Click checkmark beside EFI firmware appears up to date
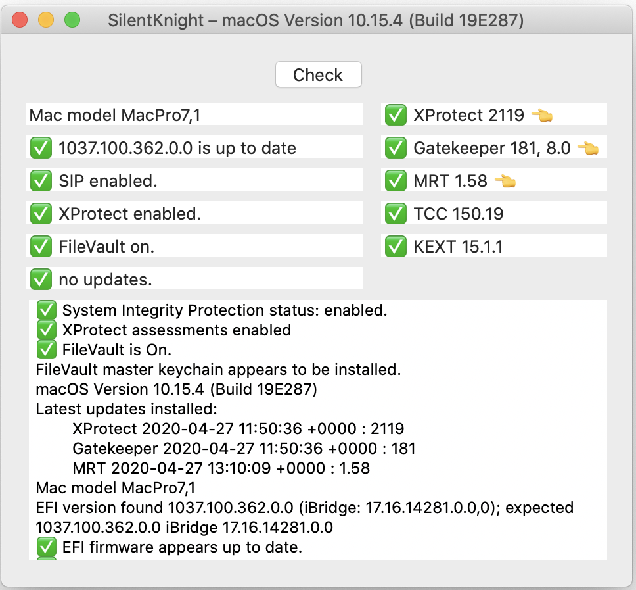 [x=47, y=547]
